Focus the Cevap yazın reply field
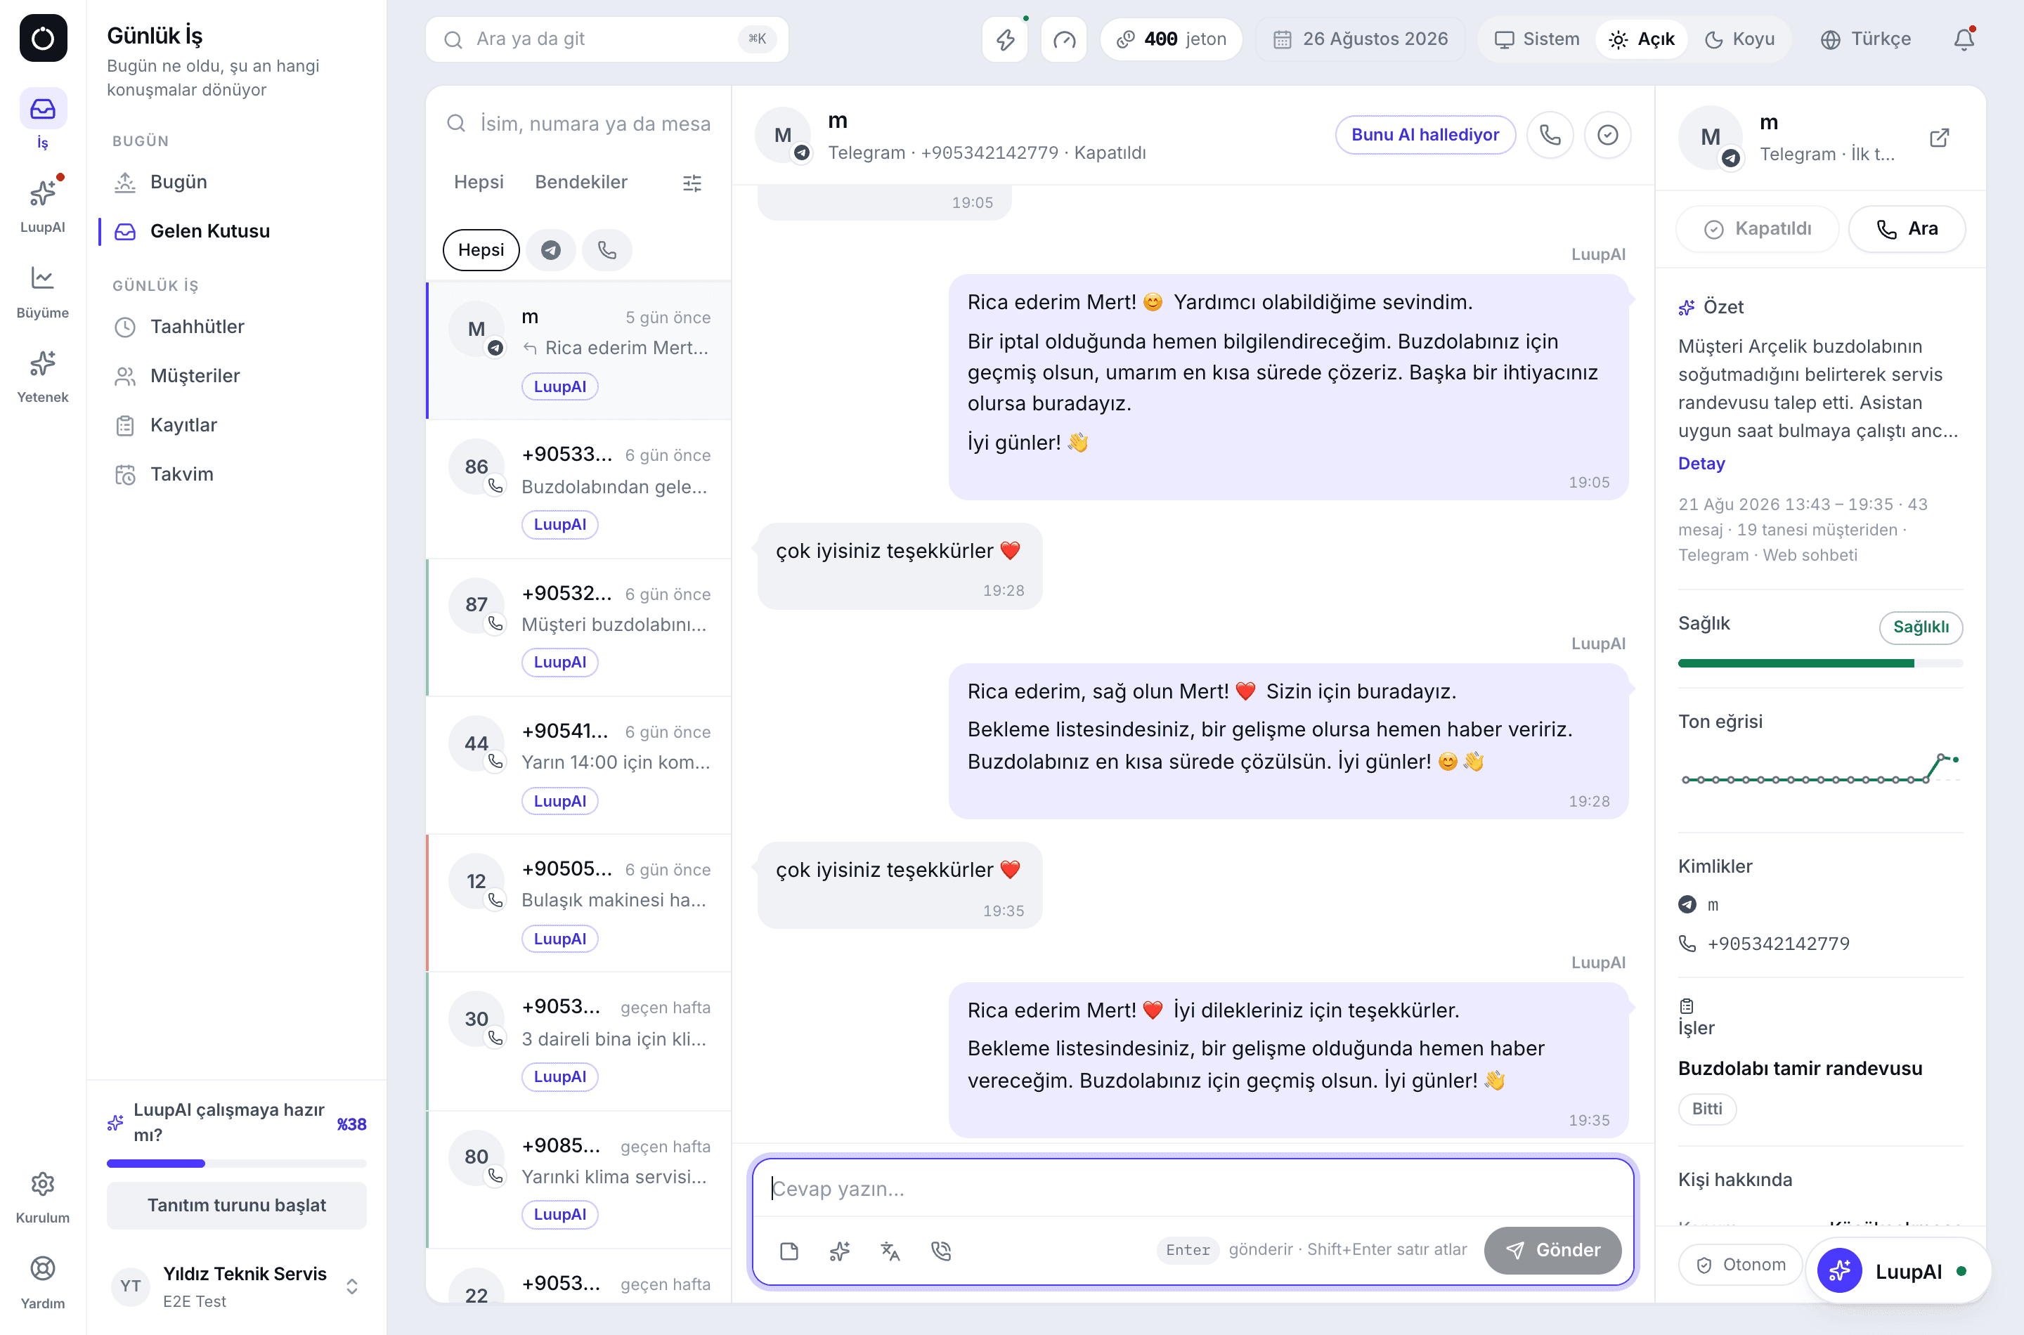 point(1193,1189)
